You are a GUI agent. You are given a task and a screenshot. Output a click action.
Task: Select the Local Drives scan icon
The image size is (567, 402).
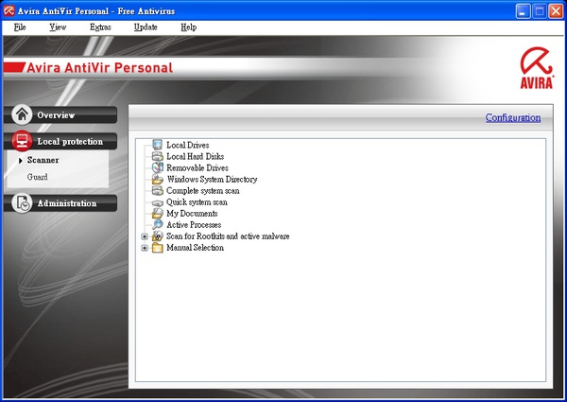[x=158, y=145]
